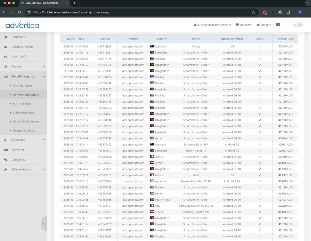Image resolution: width=311 pixels, height=241 pixels.
Task: Select Conversions Report in sidebar
Action: (x=26, y=95)
